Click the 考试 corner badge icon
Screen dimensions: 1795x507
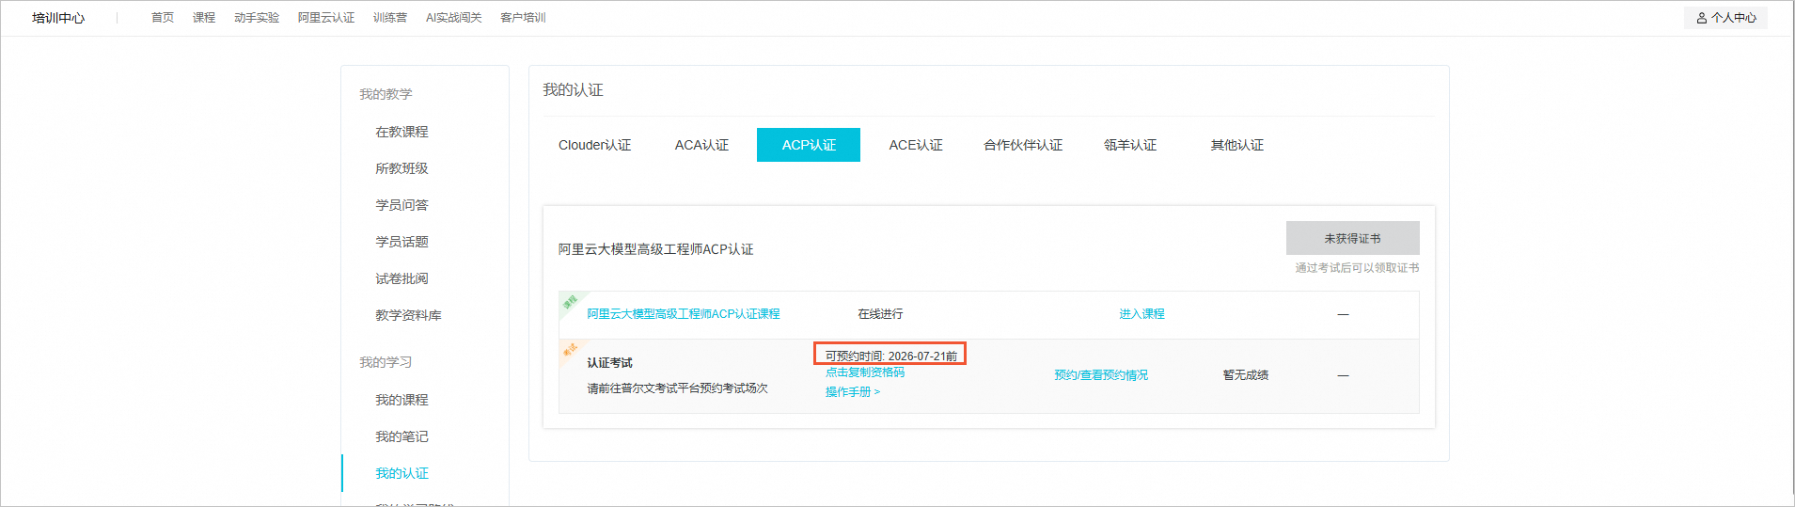point(570,350)
